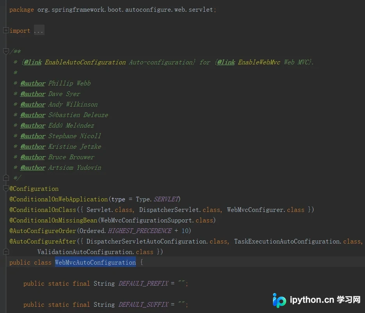
Task: Click the HIGHEST_PRECEDENCE constant
Action: point(140,231)
